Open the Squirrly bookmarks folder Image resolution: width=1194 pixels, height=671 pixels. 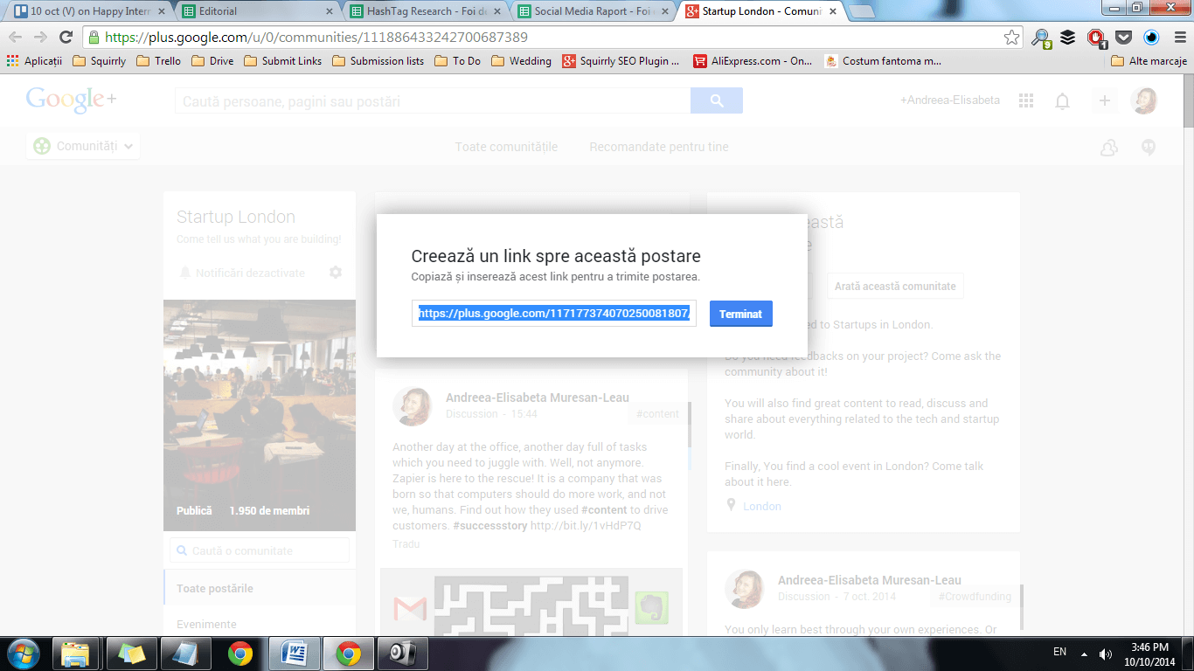[x=100, y=61]
